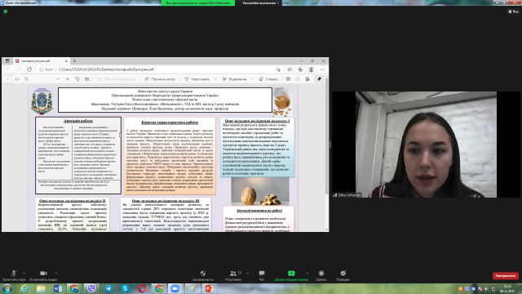Viewport: 522px width, 294px height.
Task: Expand arrow next to Participants button
Action: (x=247, y=274)
